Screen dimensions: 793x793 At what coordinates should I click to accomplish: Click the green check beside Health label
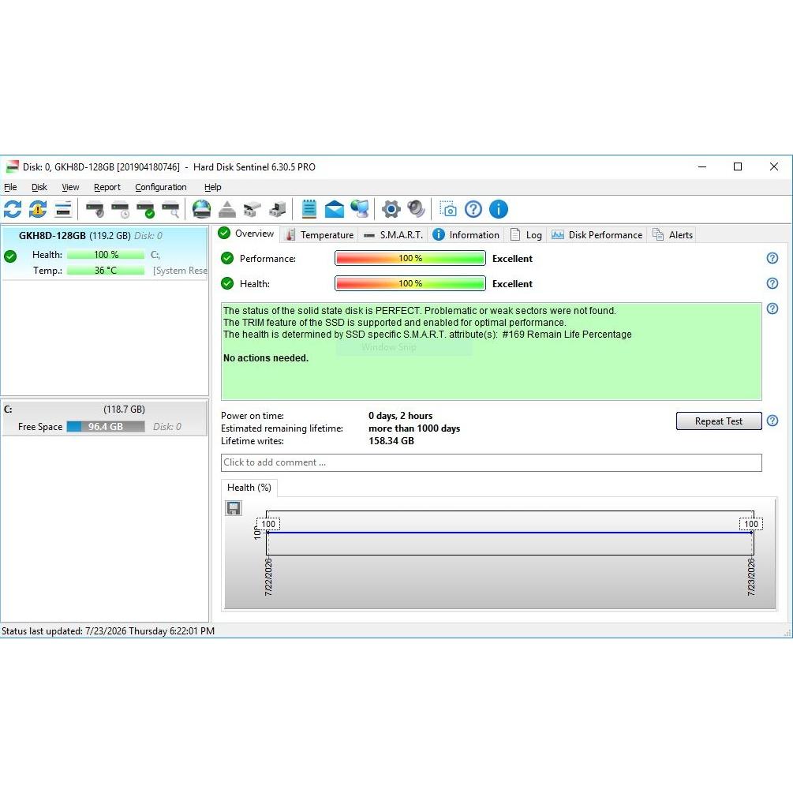click(x=227, y=284)
